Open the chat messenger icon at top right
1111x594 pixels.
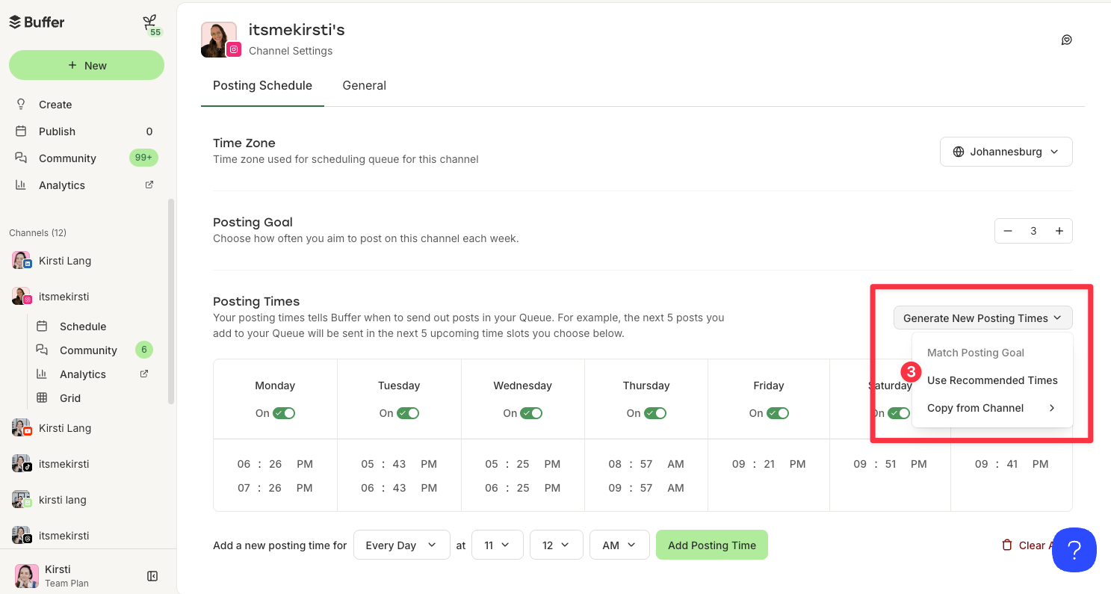click(1067, 39)
